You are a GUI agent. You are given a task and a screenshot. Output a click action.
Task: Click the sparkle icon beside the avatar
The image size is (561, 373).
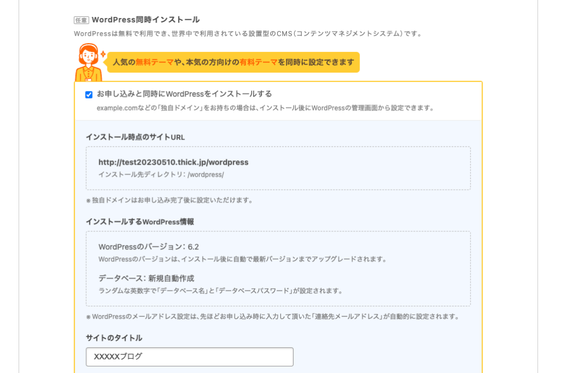tap(102, 54)
